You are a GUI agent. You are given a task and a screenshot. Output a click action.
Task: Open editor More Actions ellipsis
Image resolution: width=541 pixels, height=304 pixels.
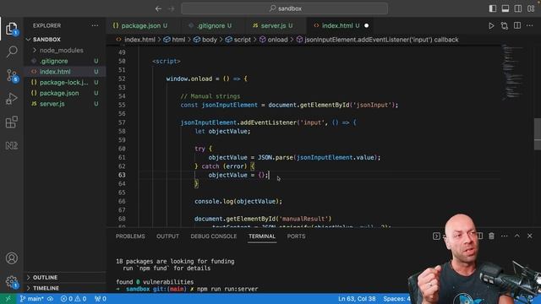530,26
